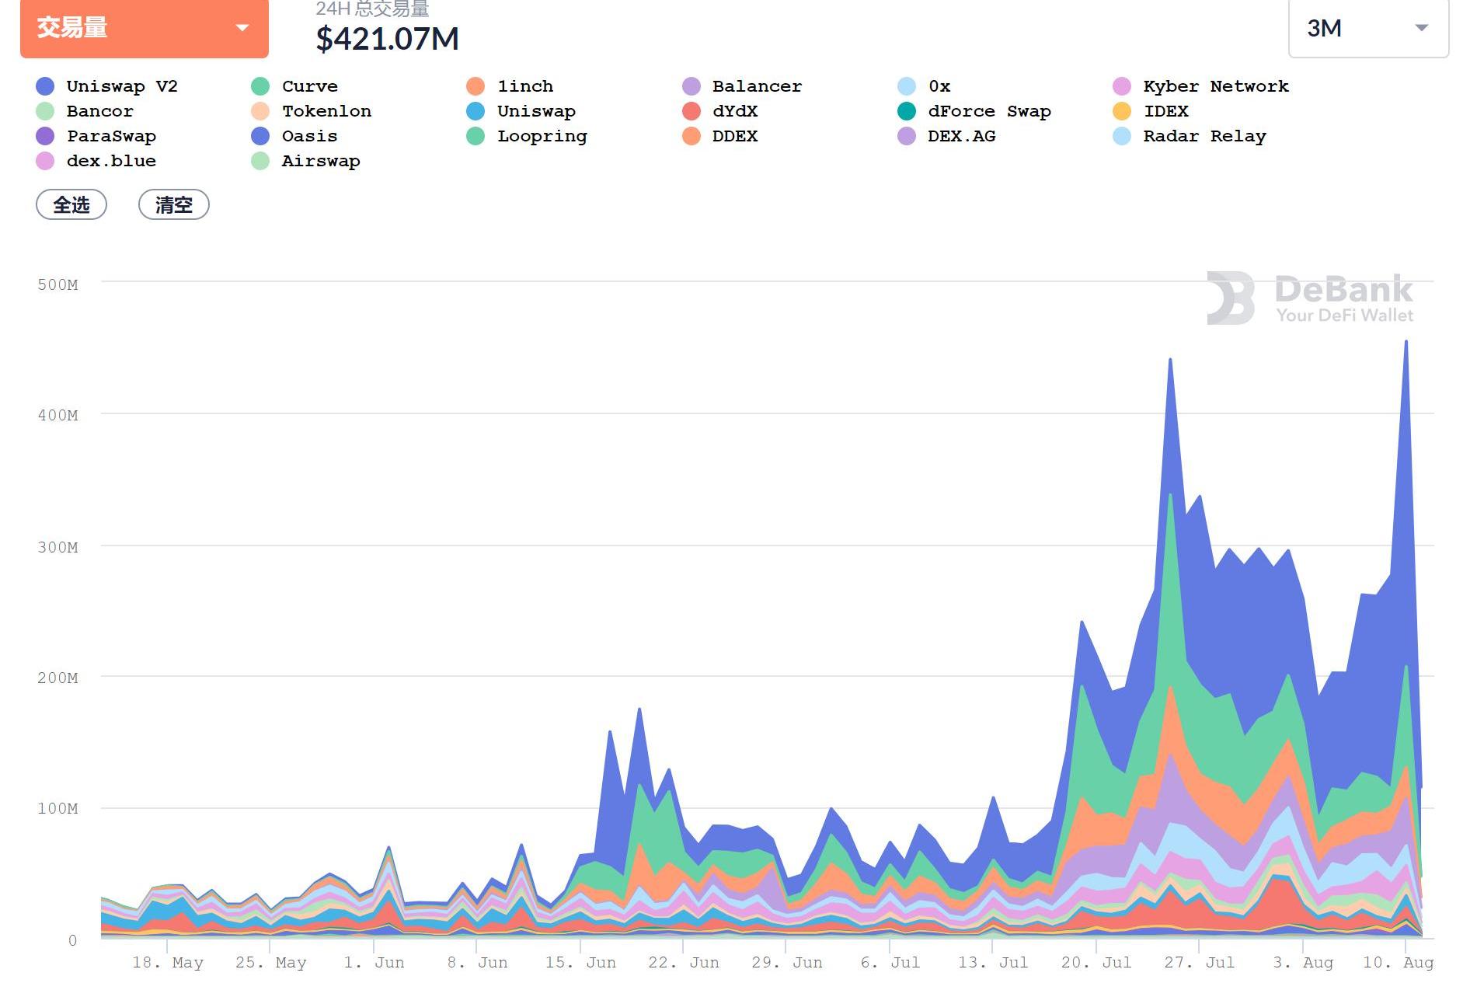Open the 交易量 metric dropdown

point(144,29)
